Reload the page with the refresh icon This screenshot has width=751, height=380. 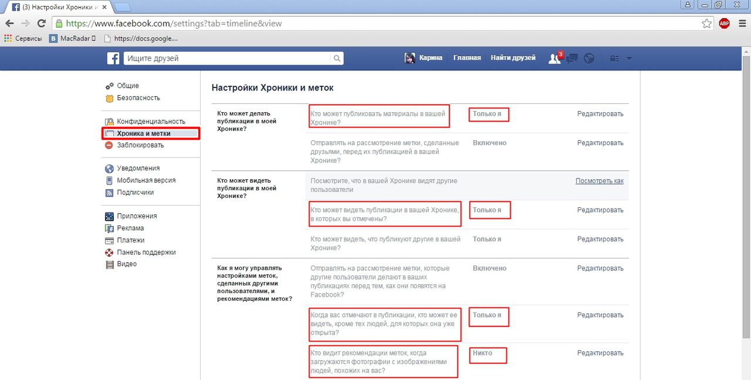41,23
